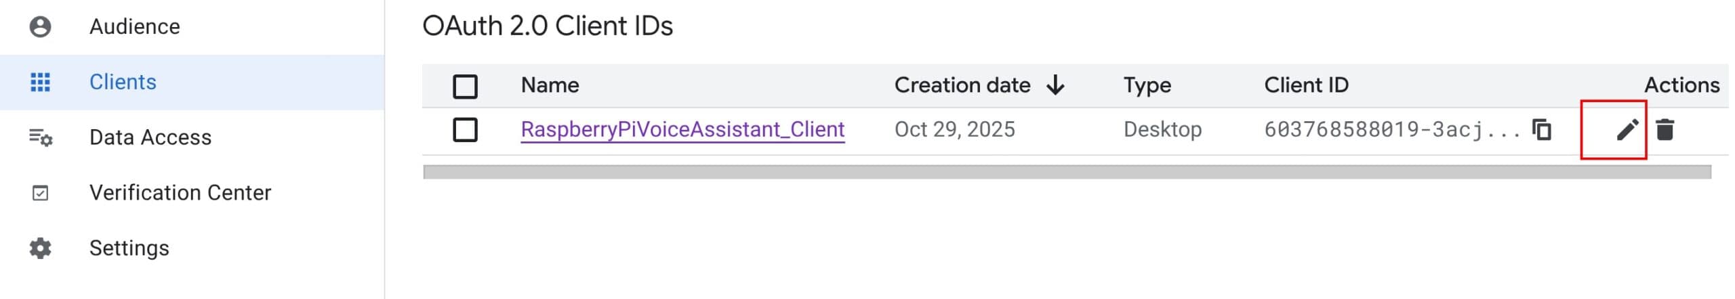Image resolution: width=1735 pixels, height=299 pixels.
Task: Sort by the Name column header
Action: (550, 85)
